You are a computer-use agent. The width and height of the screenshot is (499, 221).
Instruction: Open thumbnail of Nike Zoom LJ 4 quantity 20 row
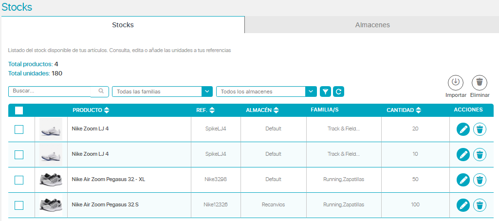point(51,129)
